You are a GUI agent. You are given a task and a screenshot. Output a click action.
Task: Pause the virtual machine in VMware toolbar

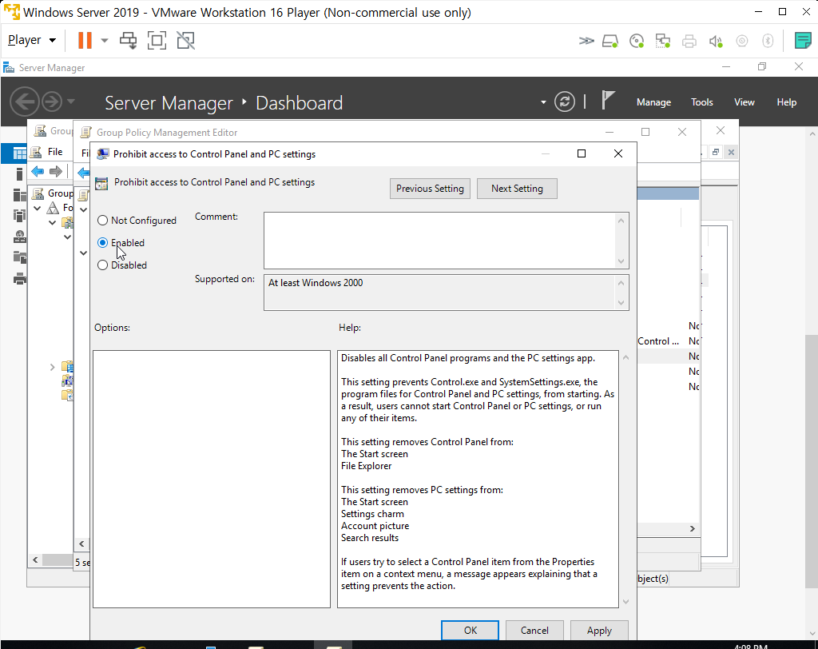pos(85,40)
